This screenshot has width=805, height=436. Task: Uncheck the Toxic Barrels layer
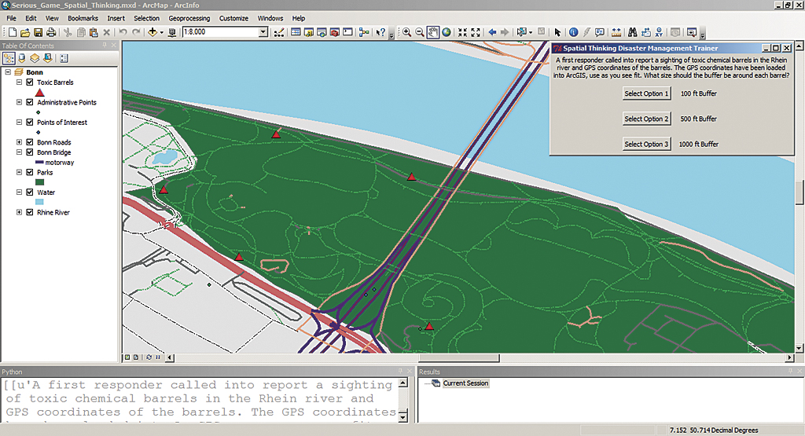30,82
